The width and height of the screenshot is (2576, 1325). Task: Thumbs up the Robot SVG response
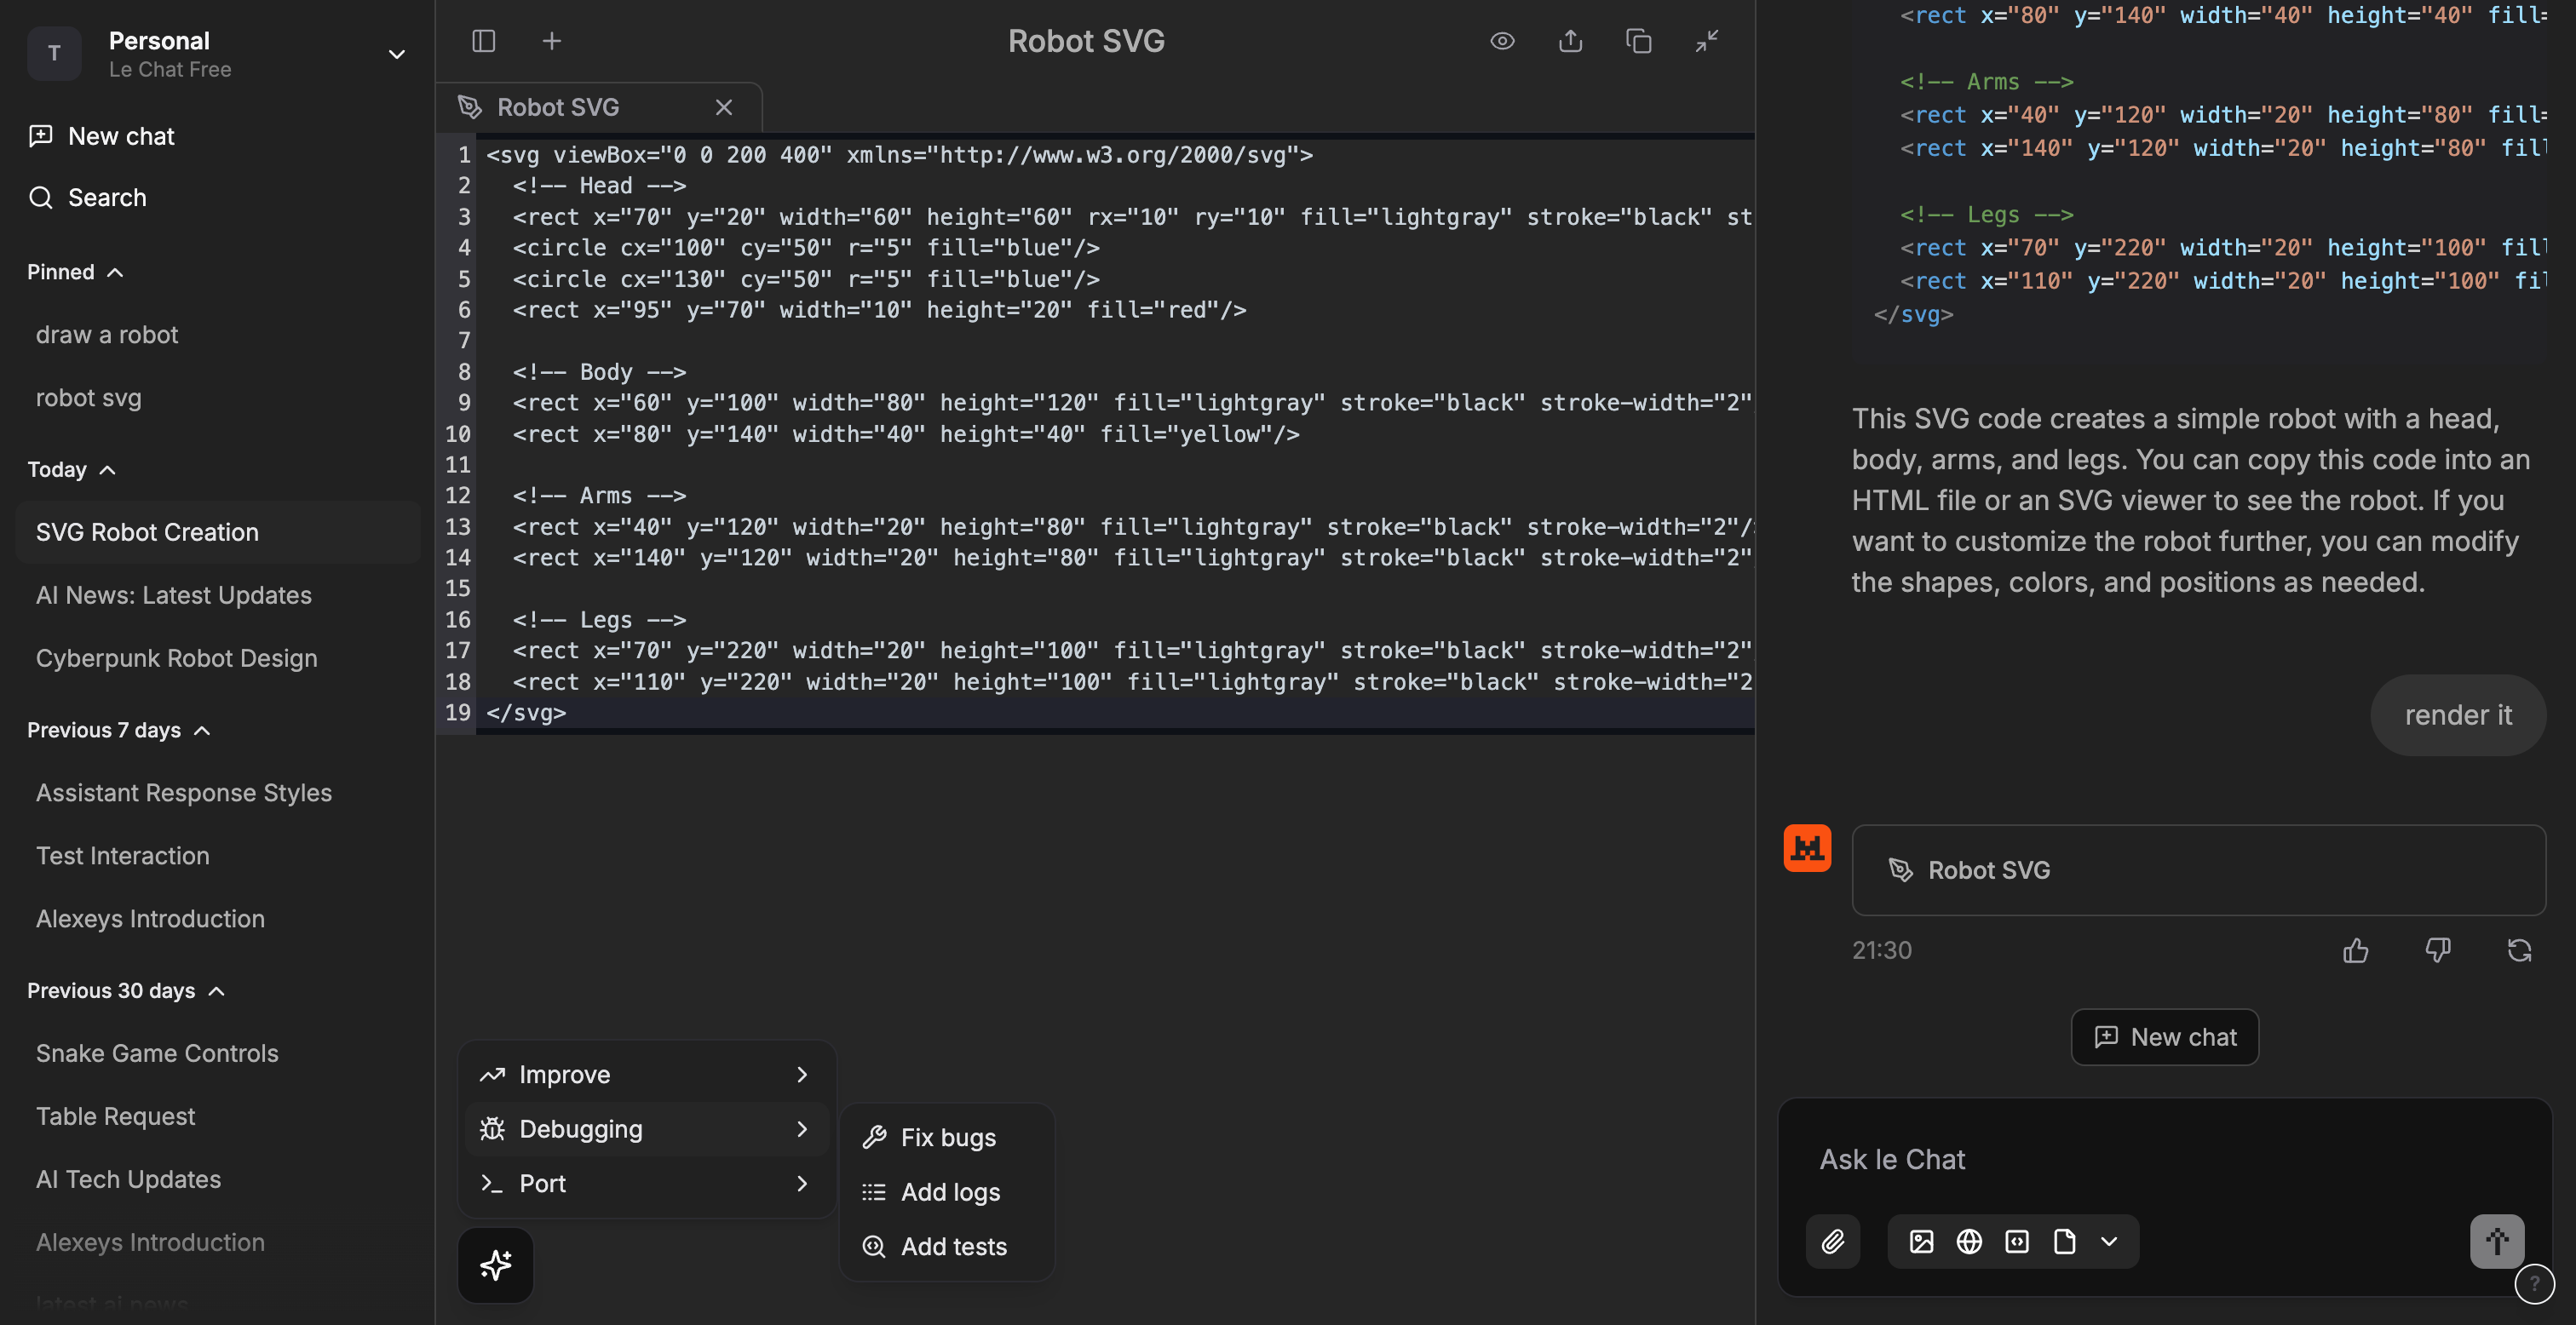(x=2356, y=949)
